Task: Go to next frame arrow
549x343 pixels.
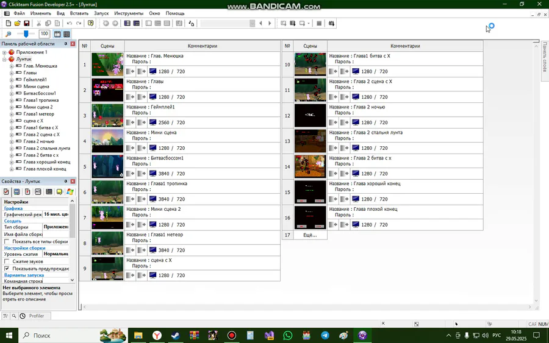Action: click(270, 23)
